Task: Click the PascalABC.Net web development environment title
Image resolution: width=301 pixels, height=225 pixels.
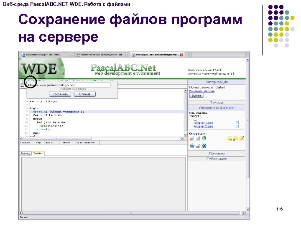Action: click(125, 70)
